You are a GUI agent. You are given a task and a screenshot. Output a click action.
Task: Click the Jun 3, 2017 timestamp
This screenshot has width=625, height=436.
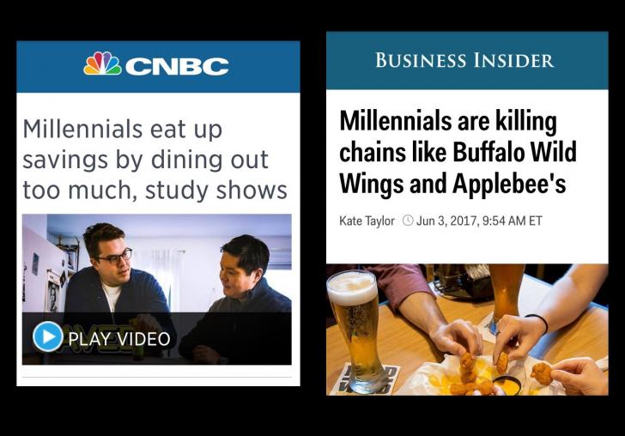(479, 221)
